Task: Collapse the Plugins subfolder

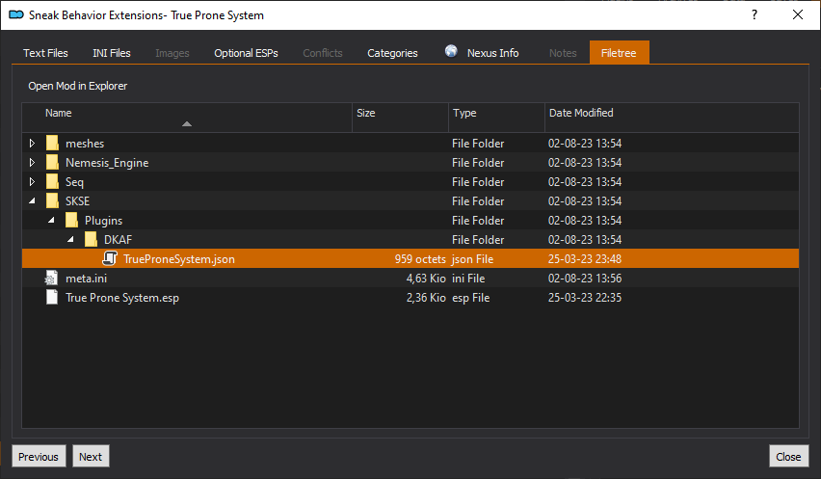Action: pos(51,221)
